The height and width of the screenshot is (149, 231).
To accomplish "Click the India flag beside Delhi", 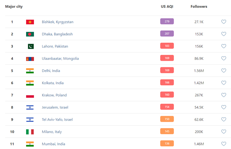I will click(x=30, y=71).
